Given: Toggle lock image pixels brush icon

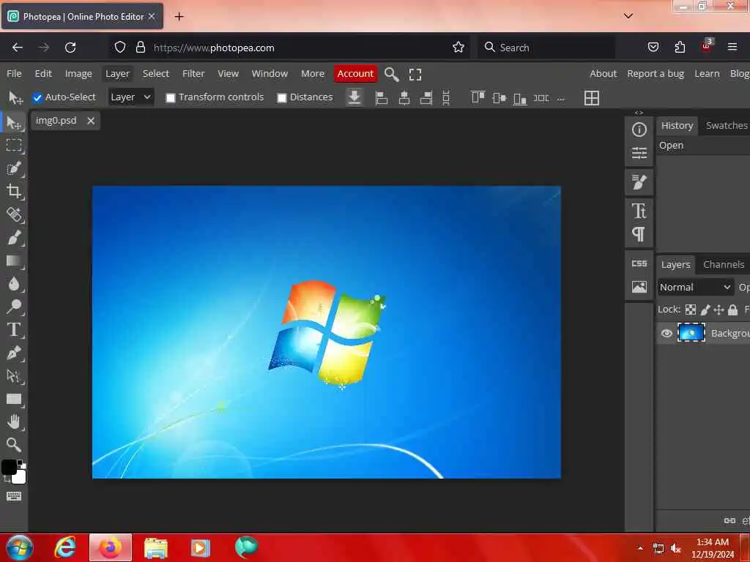Looking at the screenshot, I should click(705, 310).
